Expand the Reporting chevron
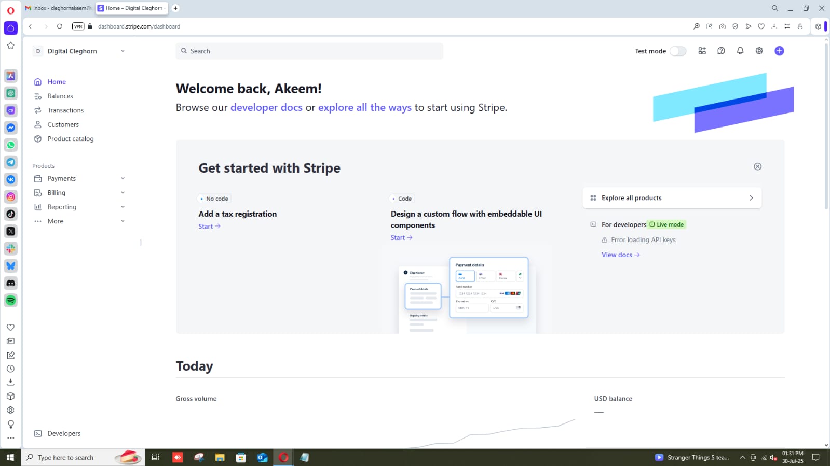Viewport: 830px width, 466px height. [123, 207]
